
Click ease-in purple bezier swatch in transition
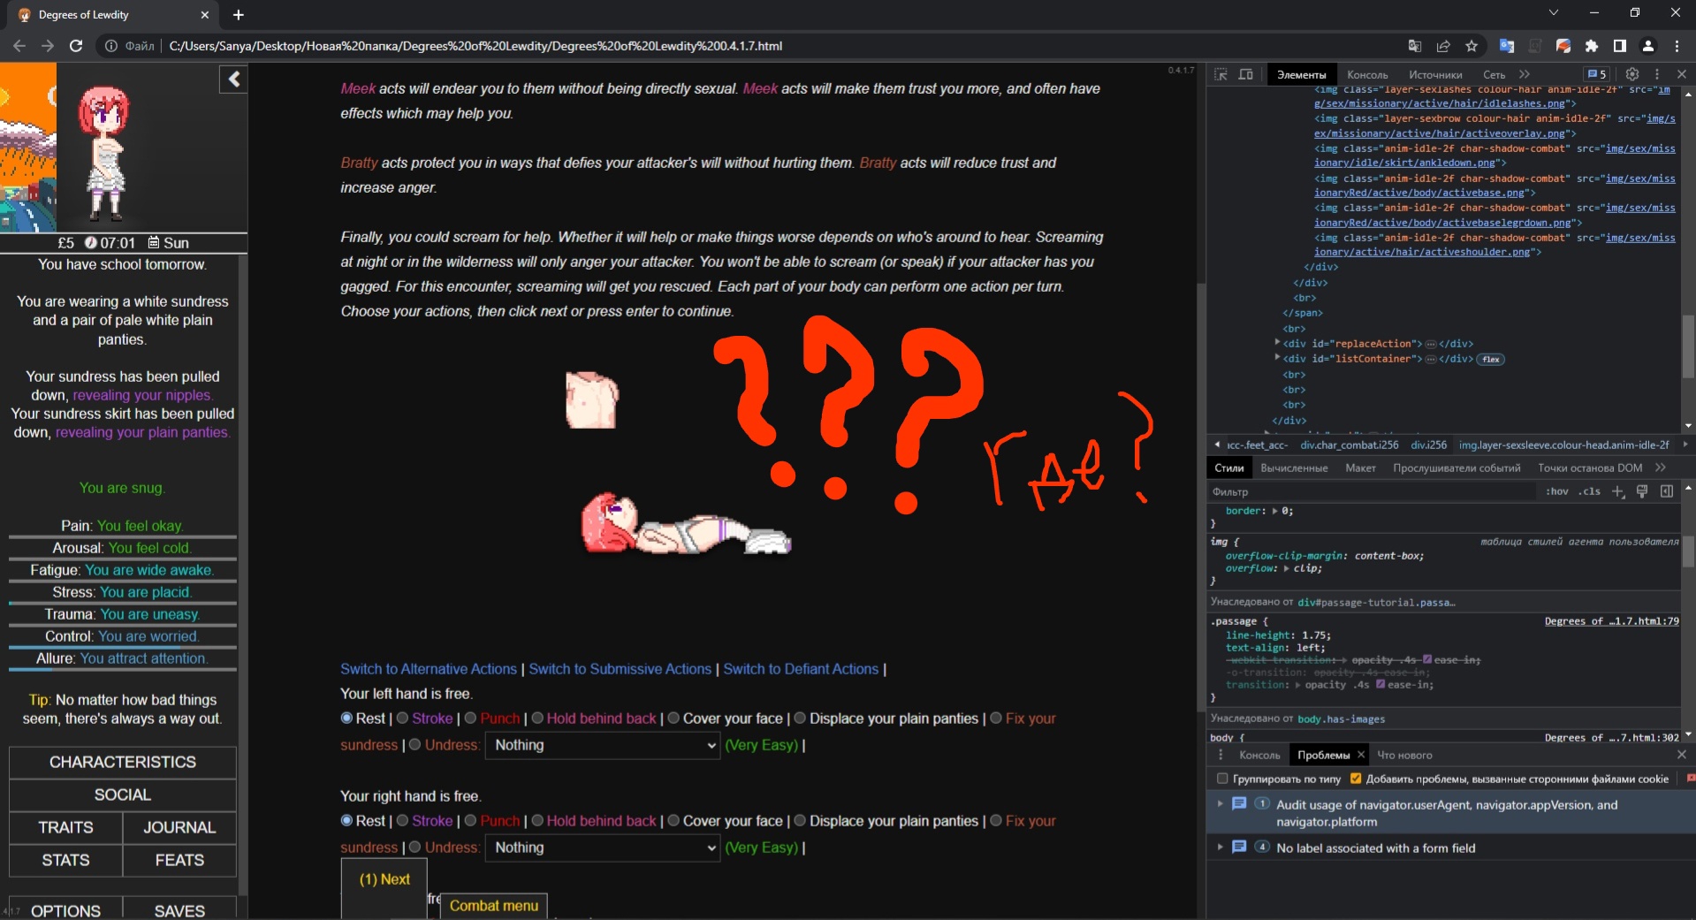[x=1380, y=684]
